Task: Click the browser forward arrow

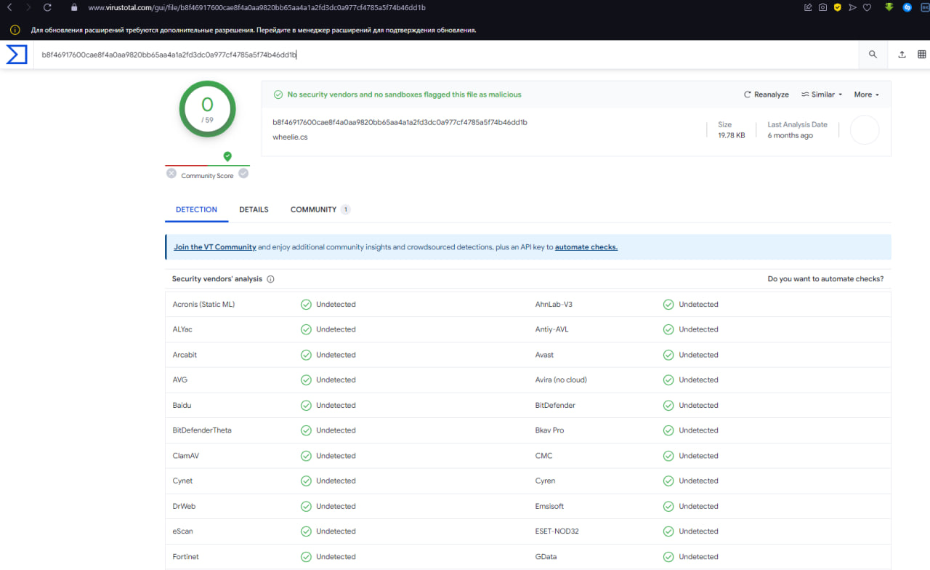Action: click(28, 7)
